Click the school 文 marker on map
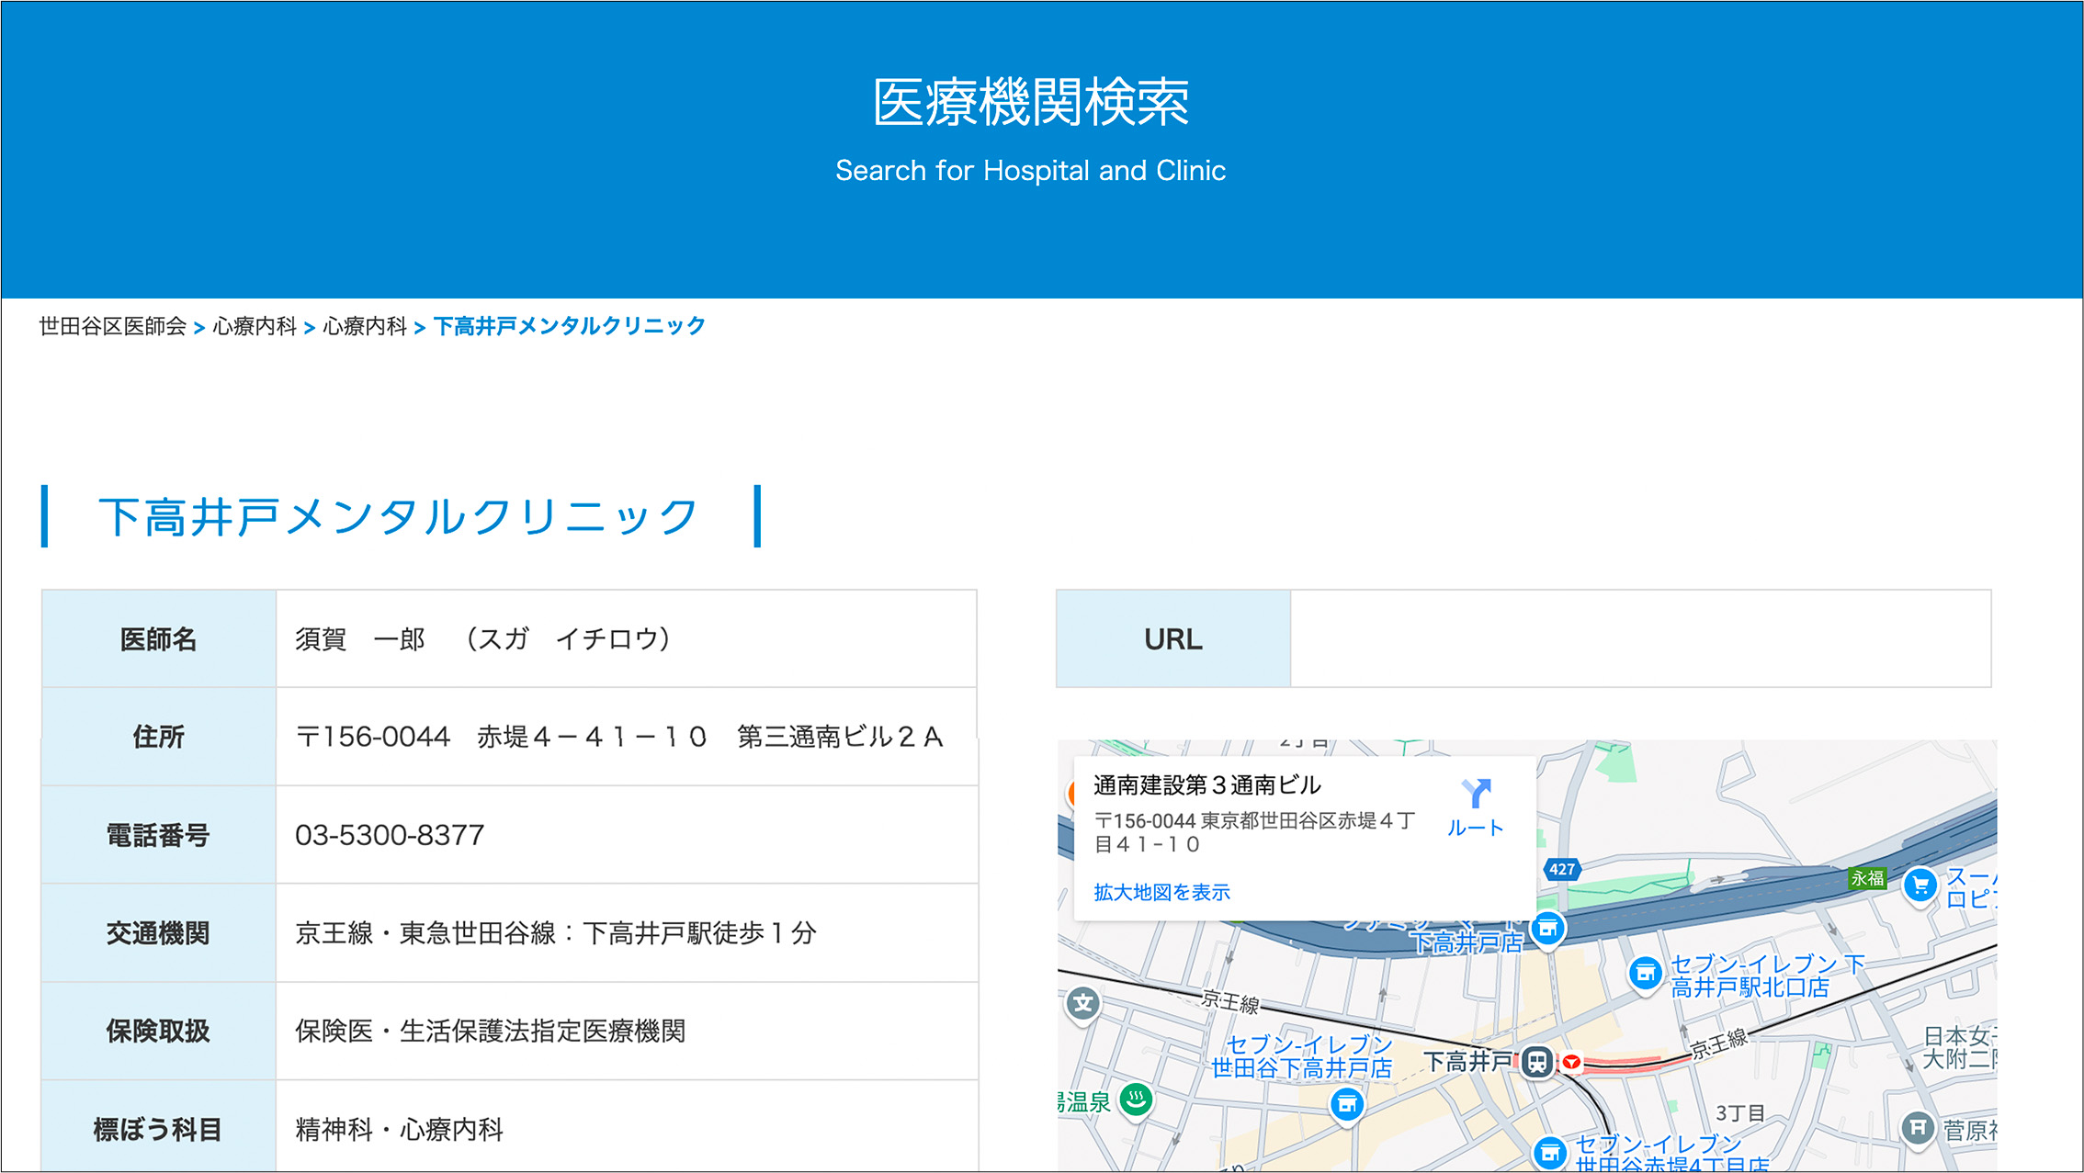Image resolution: width=2084 pixels, height=1173 pixels. (1083, 1004)
